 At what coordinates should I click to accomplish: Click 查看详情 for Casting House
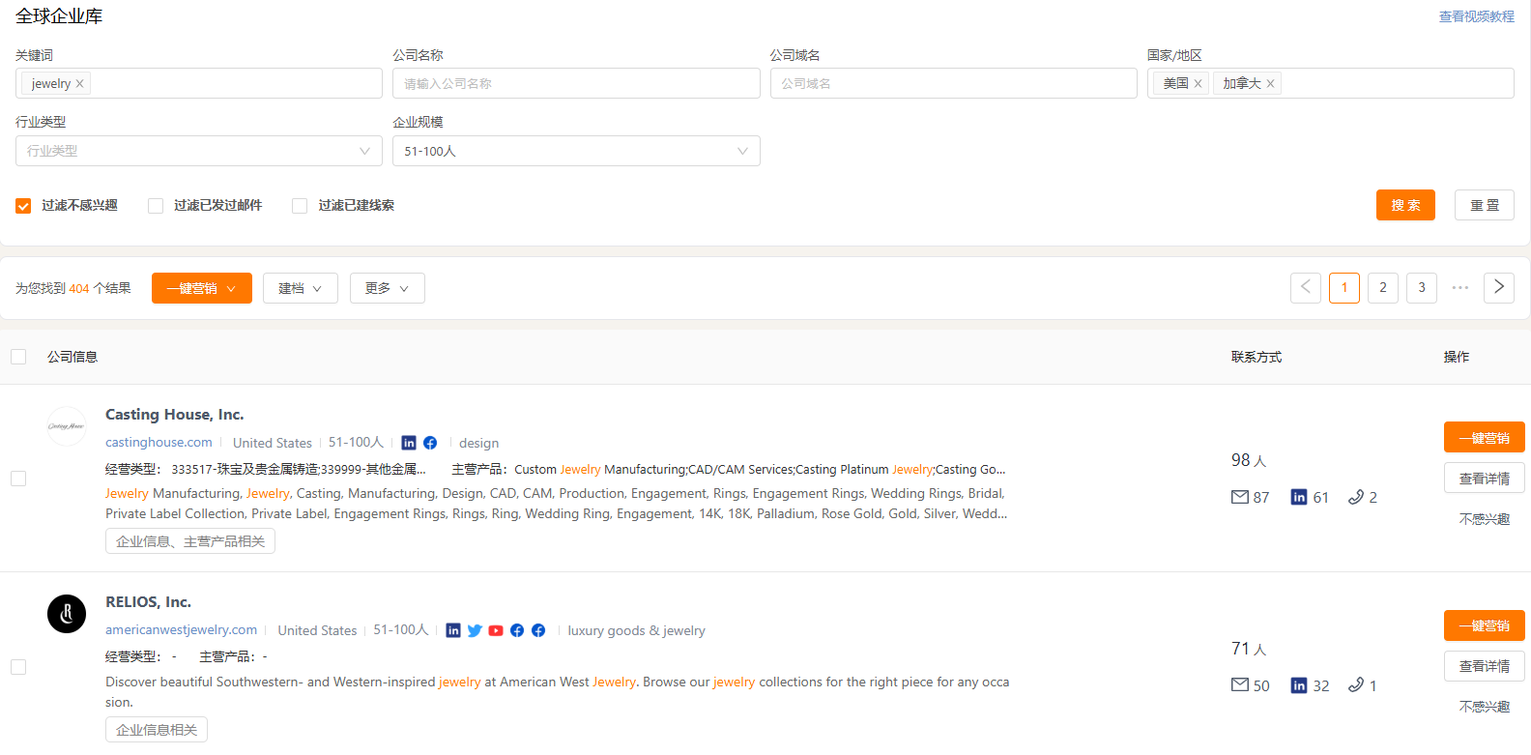pyautogui.click(x=1485, y=478)
